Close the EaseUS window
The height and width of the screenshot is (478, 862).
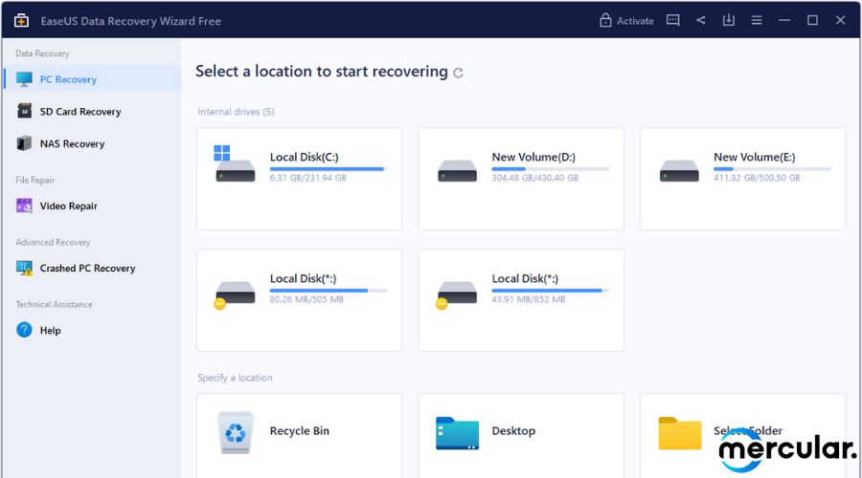(x=840, y=20)
